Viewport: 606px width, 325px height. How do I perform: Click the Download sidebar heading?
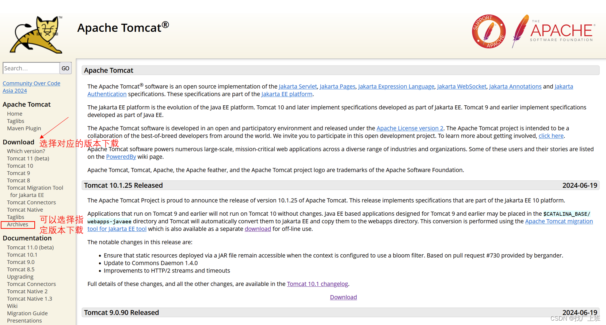point(18,142)
